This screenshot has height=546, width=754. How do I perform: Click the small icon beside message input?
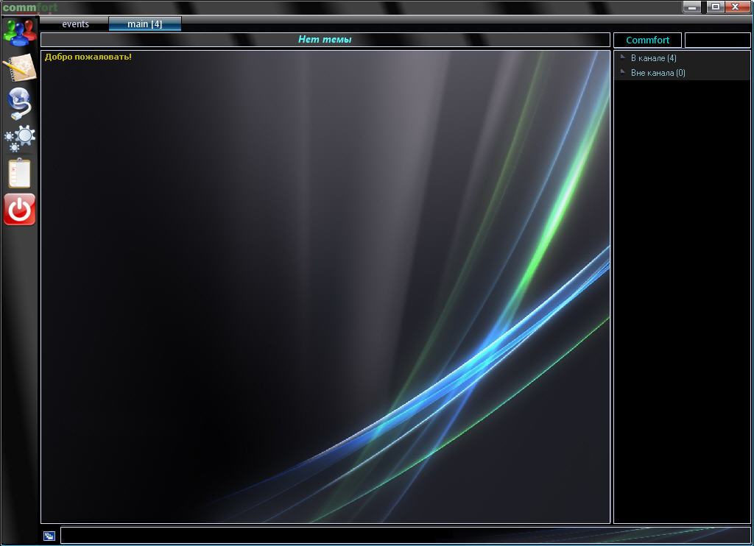click(49, 536)
